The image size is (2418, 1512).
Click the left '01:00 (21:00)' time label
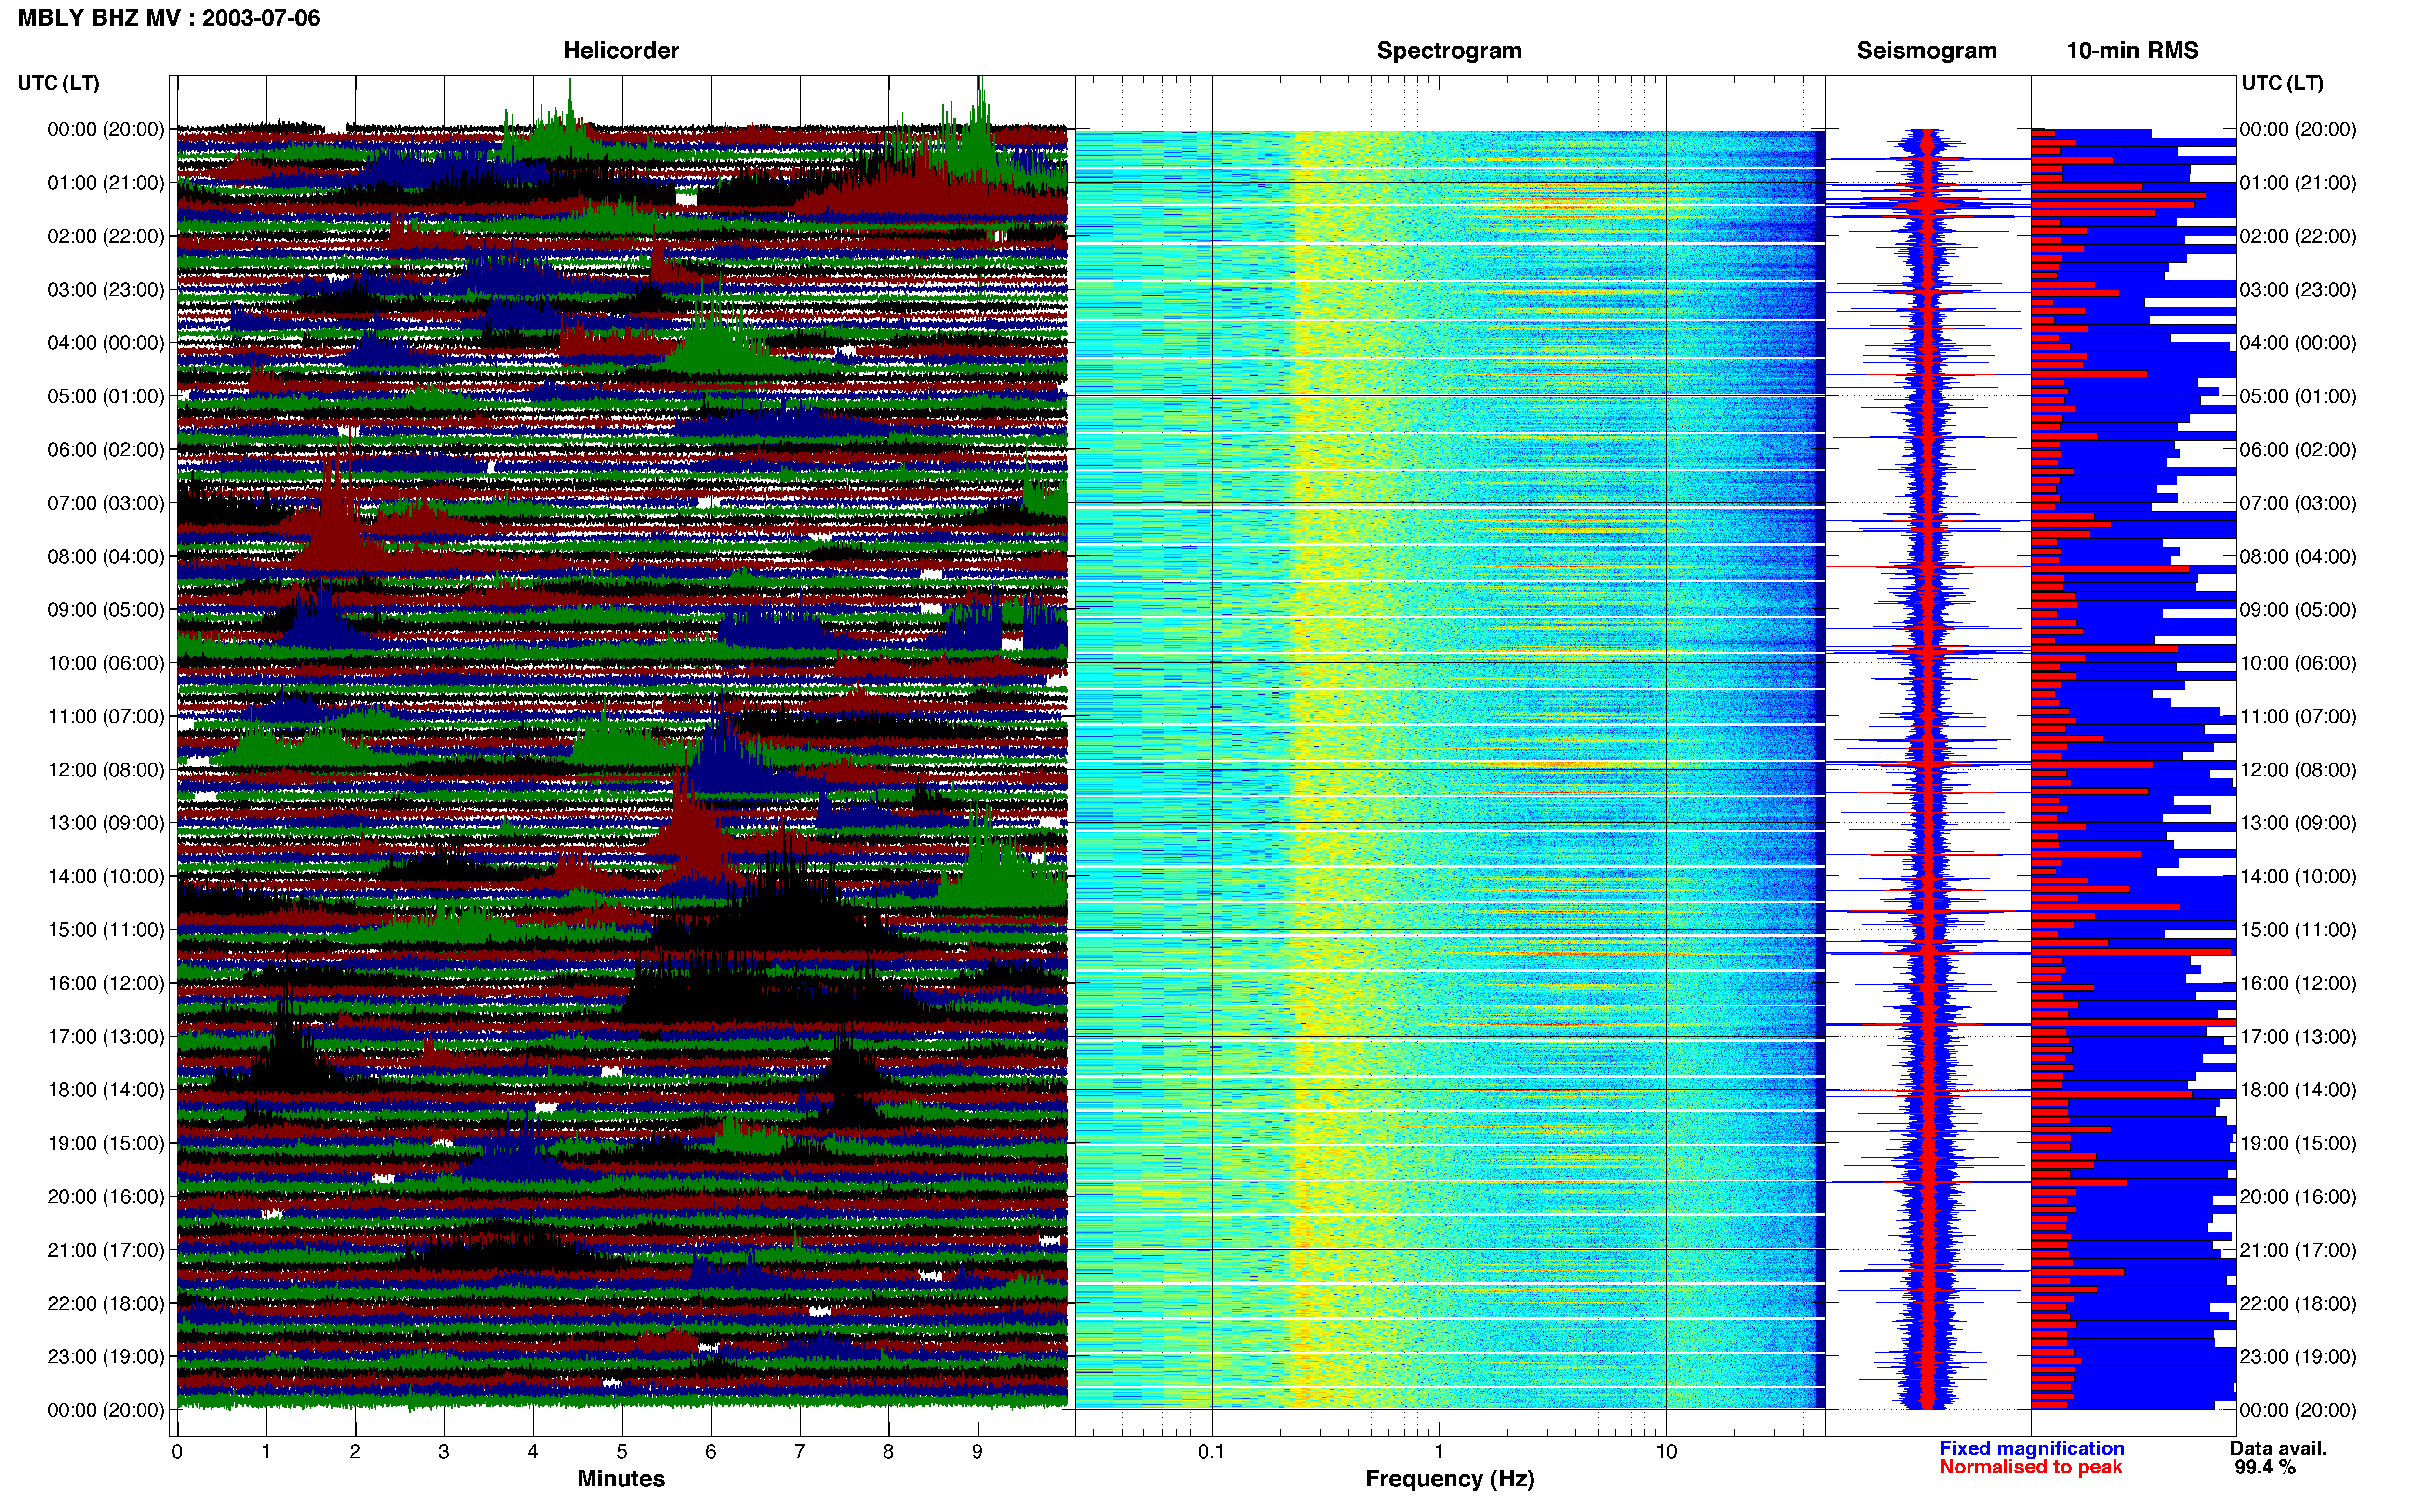(x=106, y=183)
